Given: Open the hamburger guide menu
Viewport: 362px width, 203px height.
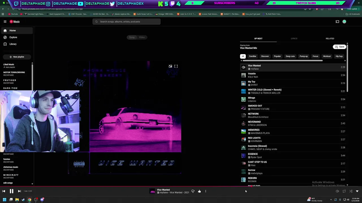Looking at the screenshot, I should [5, 22].
